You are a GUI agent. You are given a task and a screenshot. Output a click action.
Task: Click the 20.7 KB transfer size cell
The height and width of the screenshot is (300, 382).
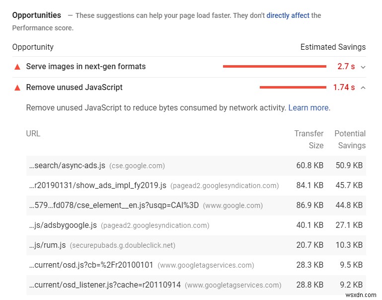[x=309, y=245]
